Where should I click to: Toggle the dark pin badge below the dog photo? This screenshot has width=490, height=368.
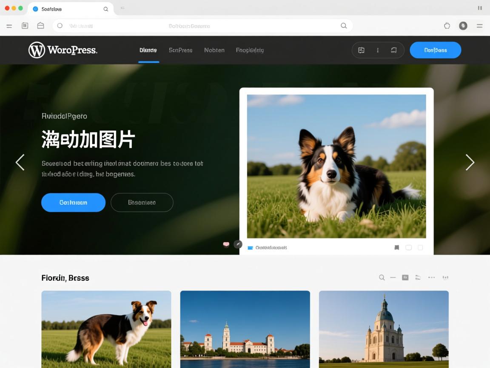(x=238, y=244)
